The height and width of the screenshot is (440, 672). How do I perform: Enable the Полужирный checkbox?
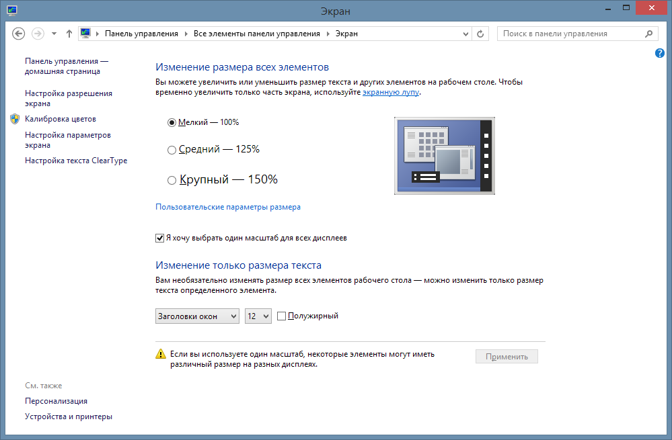pyautogui.click(x=282, y=316)
